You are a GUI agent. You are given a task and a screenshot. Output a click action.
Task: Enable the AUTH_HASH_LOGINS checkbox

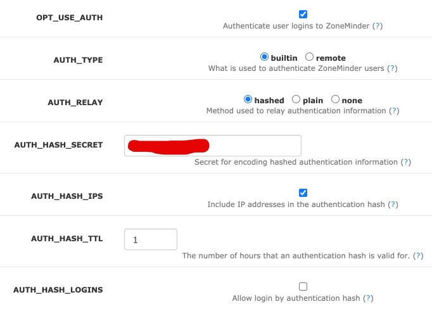coord(303,286)
